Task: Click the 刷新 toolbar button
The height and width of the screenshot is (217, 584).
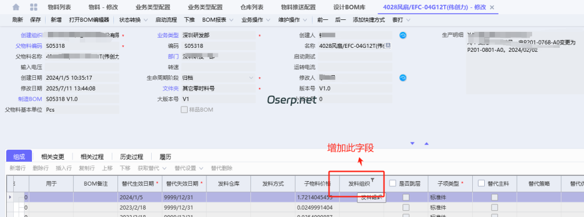Action: click(18, 20)
